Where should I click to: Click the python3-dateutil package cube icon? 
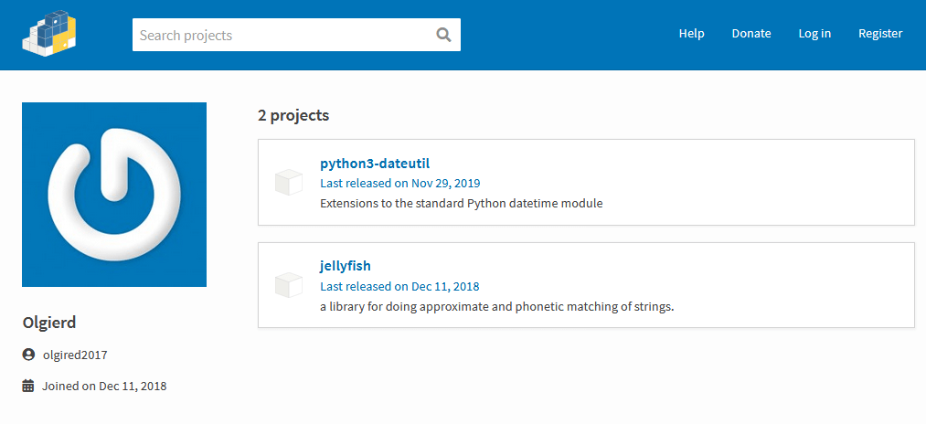(x=289, y=182)
